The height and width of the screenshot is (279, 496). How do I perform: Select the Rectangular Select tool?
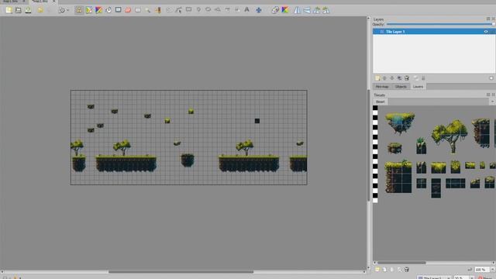coord(138,10)
